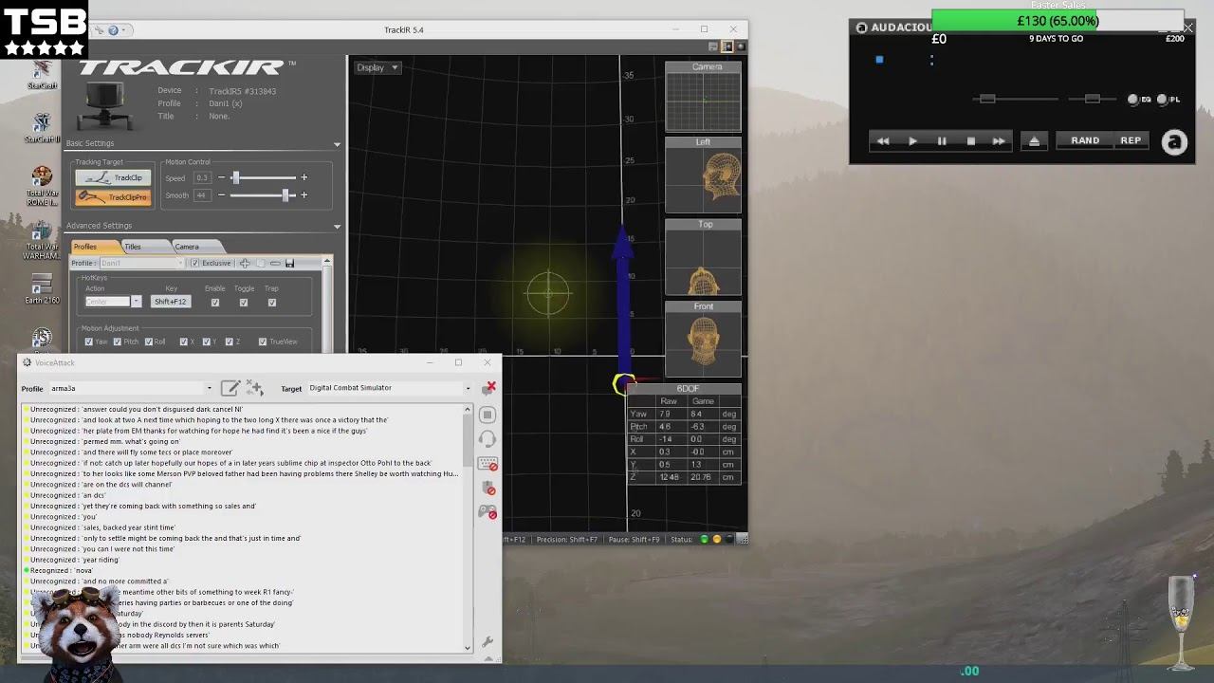The height and width of the screenshot is (683, 1214).
Task: Pause playback in Audacious
Action: click(x=942, y=141)
